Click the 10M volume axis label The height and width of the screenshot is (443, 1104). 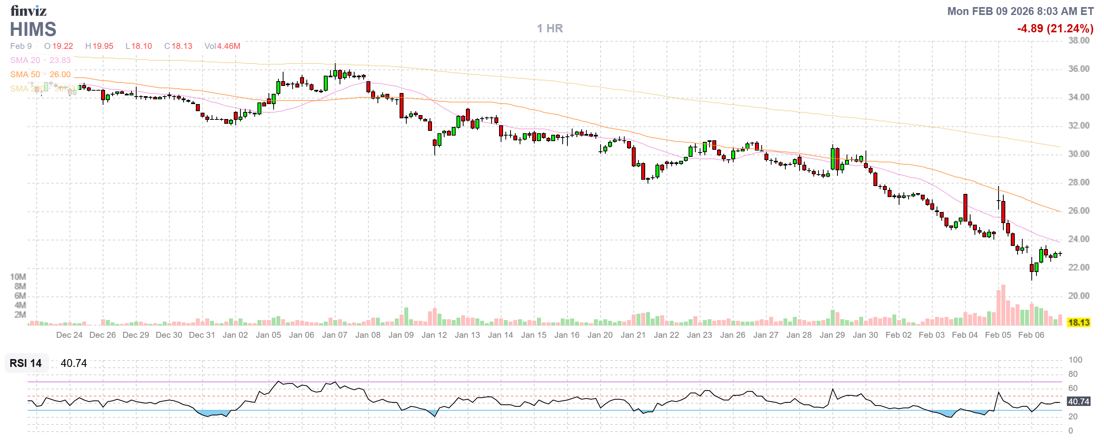pos(18,277)
